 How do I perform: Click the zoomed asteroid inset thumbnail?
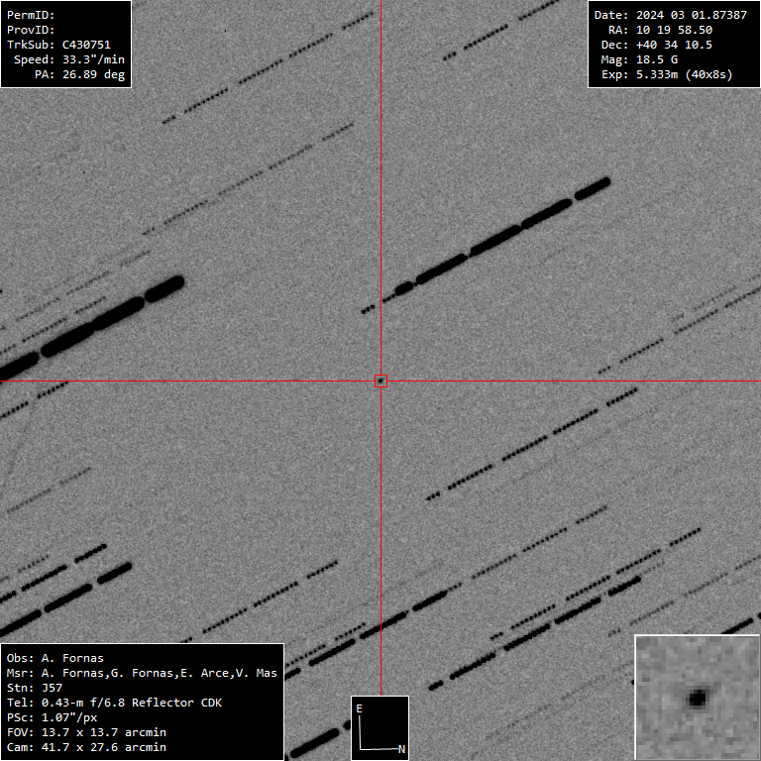(x=697, y=697)
